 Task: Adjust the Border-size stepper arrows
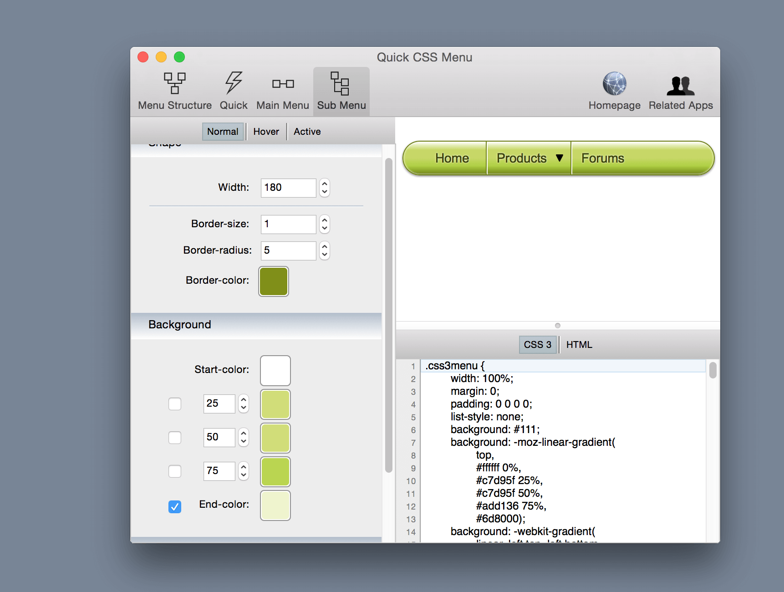[324, 224]
